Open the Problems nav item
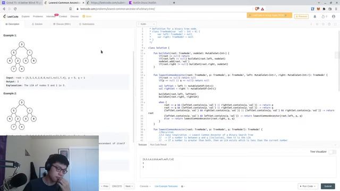Screen dimensions: 340x191 click(x=38, y=16)
